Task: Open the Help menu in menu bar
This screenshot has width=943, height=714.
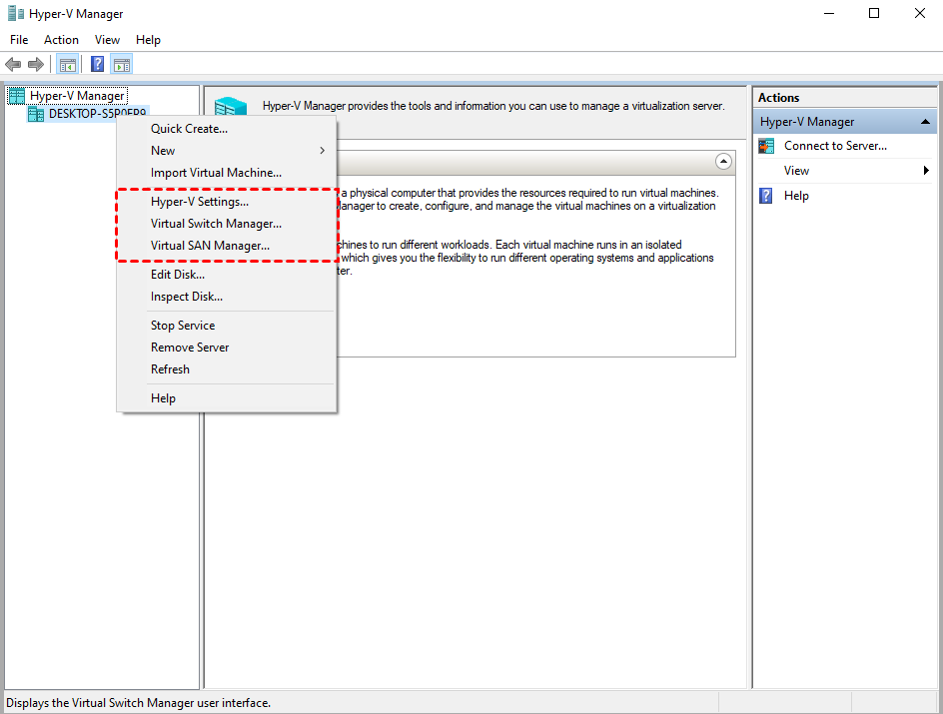Action: 148,40
